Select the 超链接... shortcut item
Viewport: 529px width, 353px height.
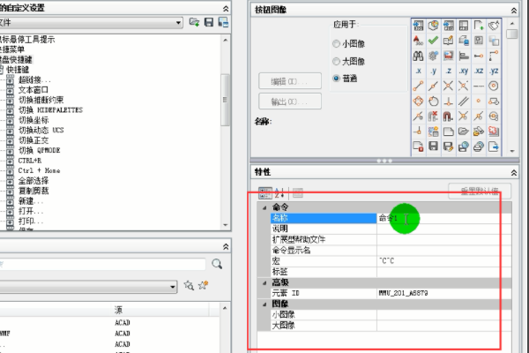click(34, 80)
